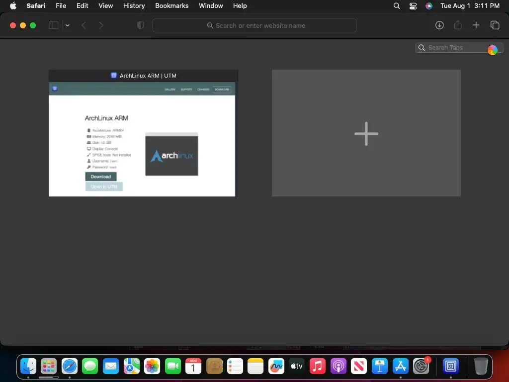Open Calendar from the Dock

[193, 366]
